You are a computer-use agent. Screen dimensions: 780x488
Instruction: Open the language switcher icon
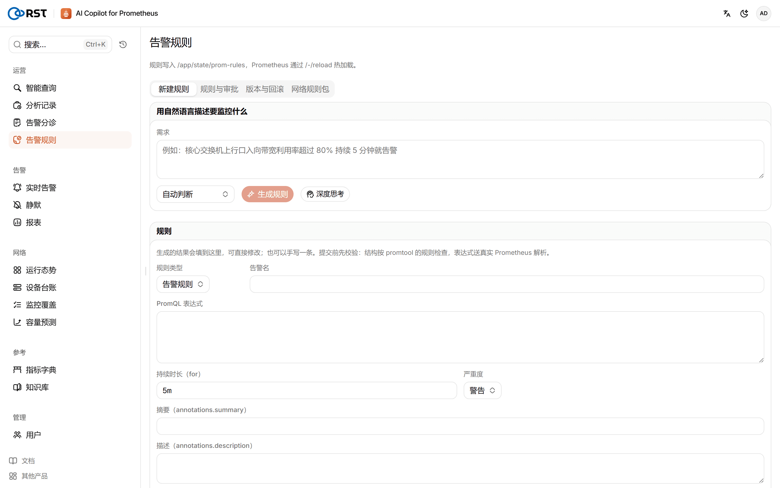[726, 13]
